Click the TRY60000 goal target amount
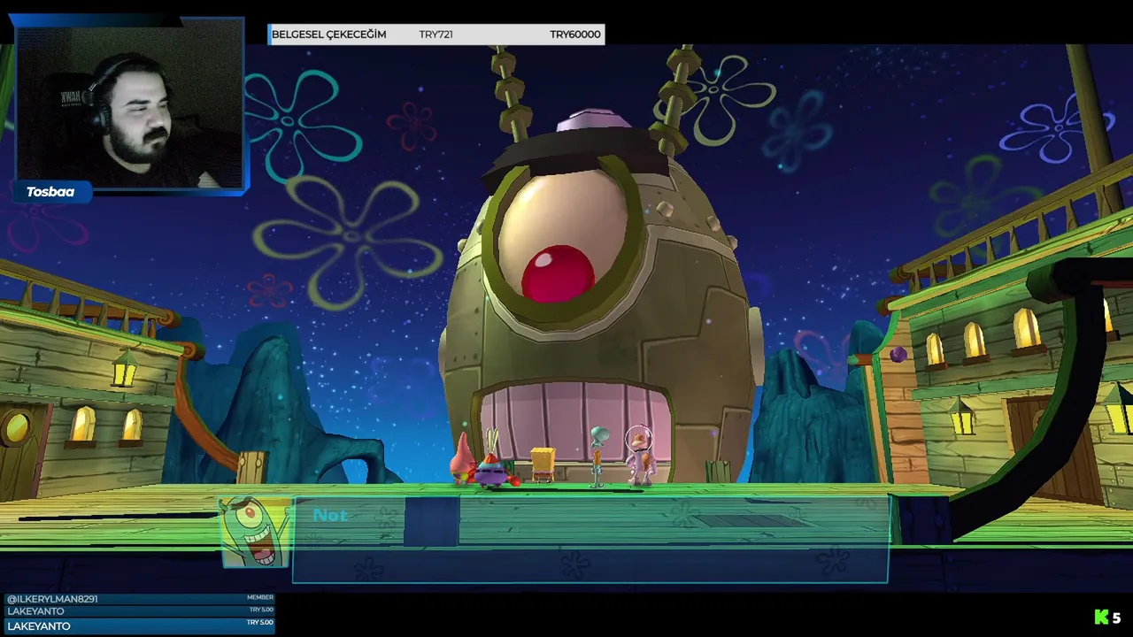The height and width of the screenshot is (637, 1133). tap(574, 35)
